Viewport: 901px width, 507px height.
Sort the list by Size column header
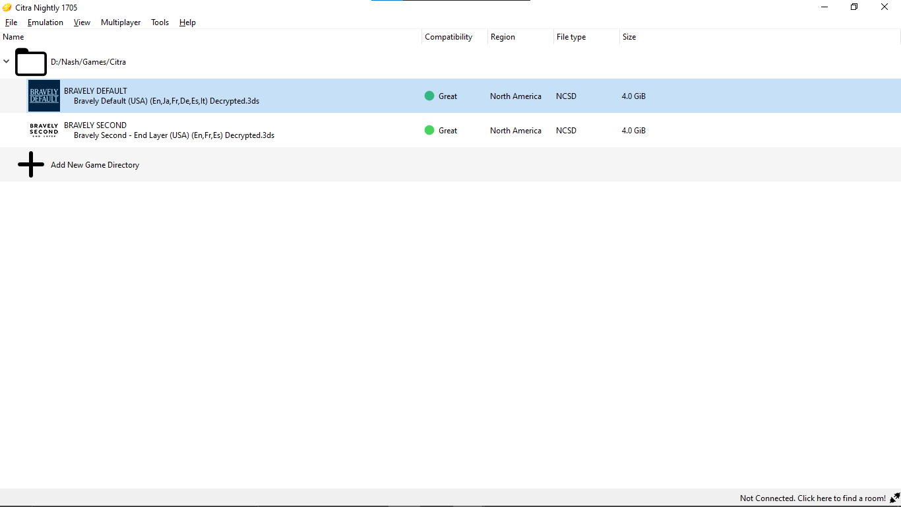[x=629, y=37]
